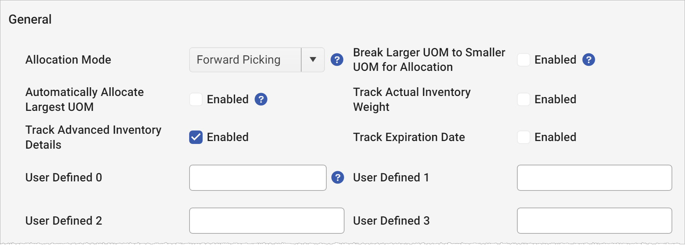Click help icon for Break Larger UOM setting
Viewport: 685px width, 245px height.
pos(588,60)
